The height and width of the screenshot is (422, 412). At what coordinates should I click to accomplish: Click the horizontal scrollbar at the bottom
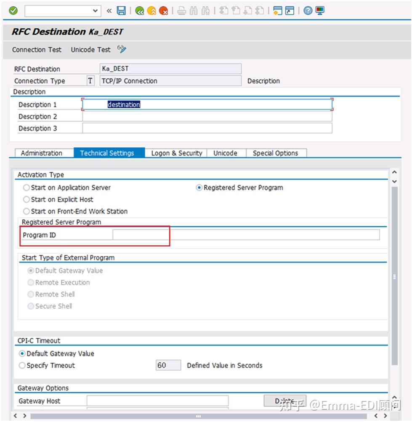199,416
